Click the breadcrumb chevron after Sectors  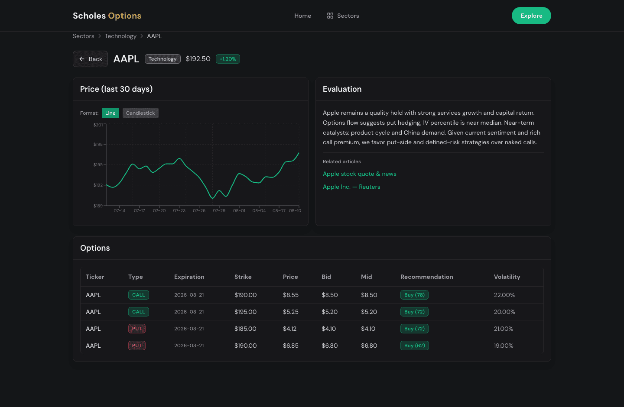tap(100, 36)
